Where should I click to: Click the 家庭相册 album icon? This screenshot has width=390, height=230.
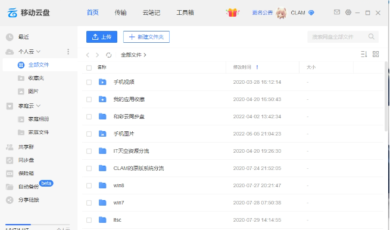click(21, 119)
